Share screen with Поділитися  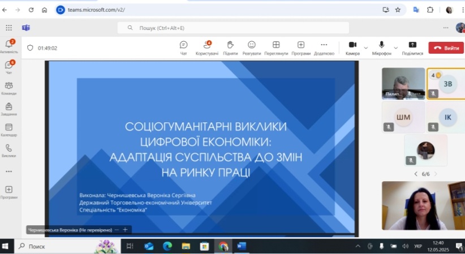(x=412, y=48)
